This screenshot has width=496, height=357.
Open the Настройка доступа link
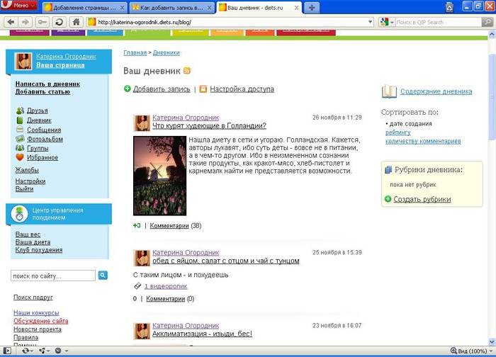[x=242, y=89]
